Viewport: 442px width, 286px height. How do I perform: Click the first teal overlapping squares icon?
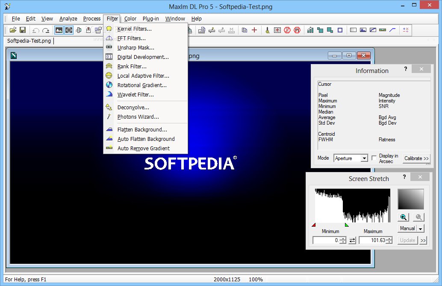point(320,30)
